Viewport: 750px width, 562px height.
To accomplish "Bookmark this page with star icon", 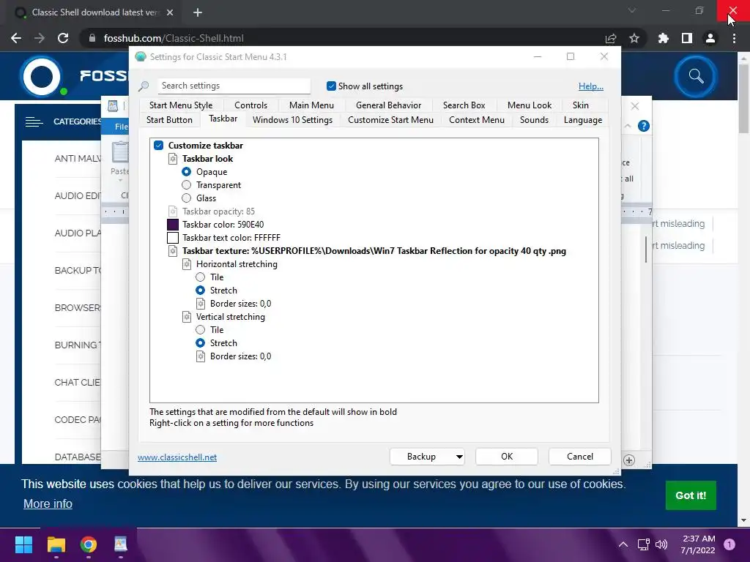I will click(634, 38).
